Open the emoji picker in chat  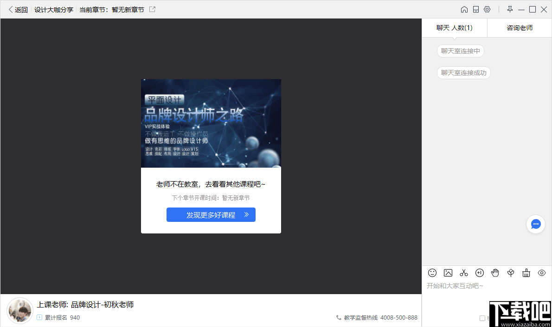tap(432, 273)
